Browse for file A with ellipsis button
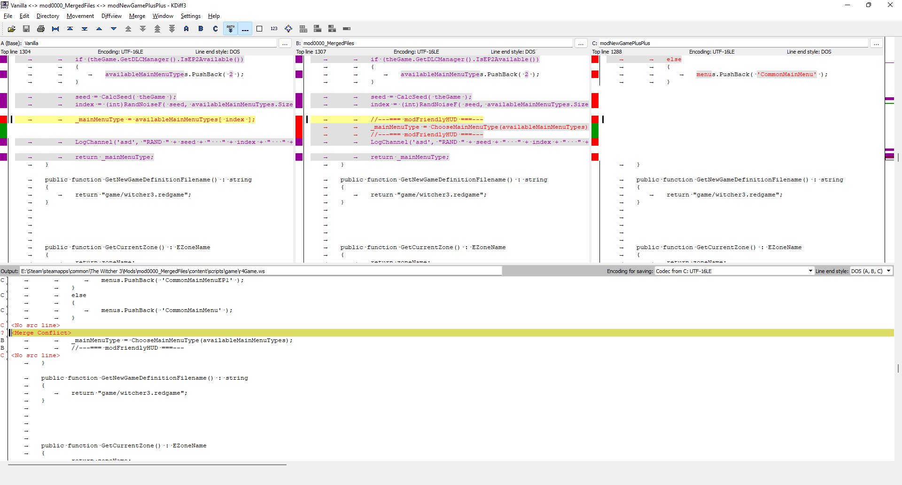The image size is (902, 485). point(285,43)
